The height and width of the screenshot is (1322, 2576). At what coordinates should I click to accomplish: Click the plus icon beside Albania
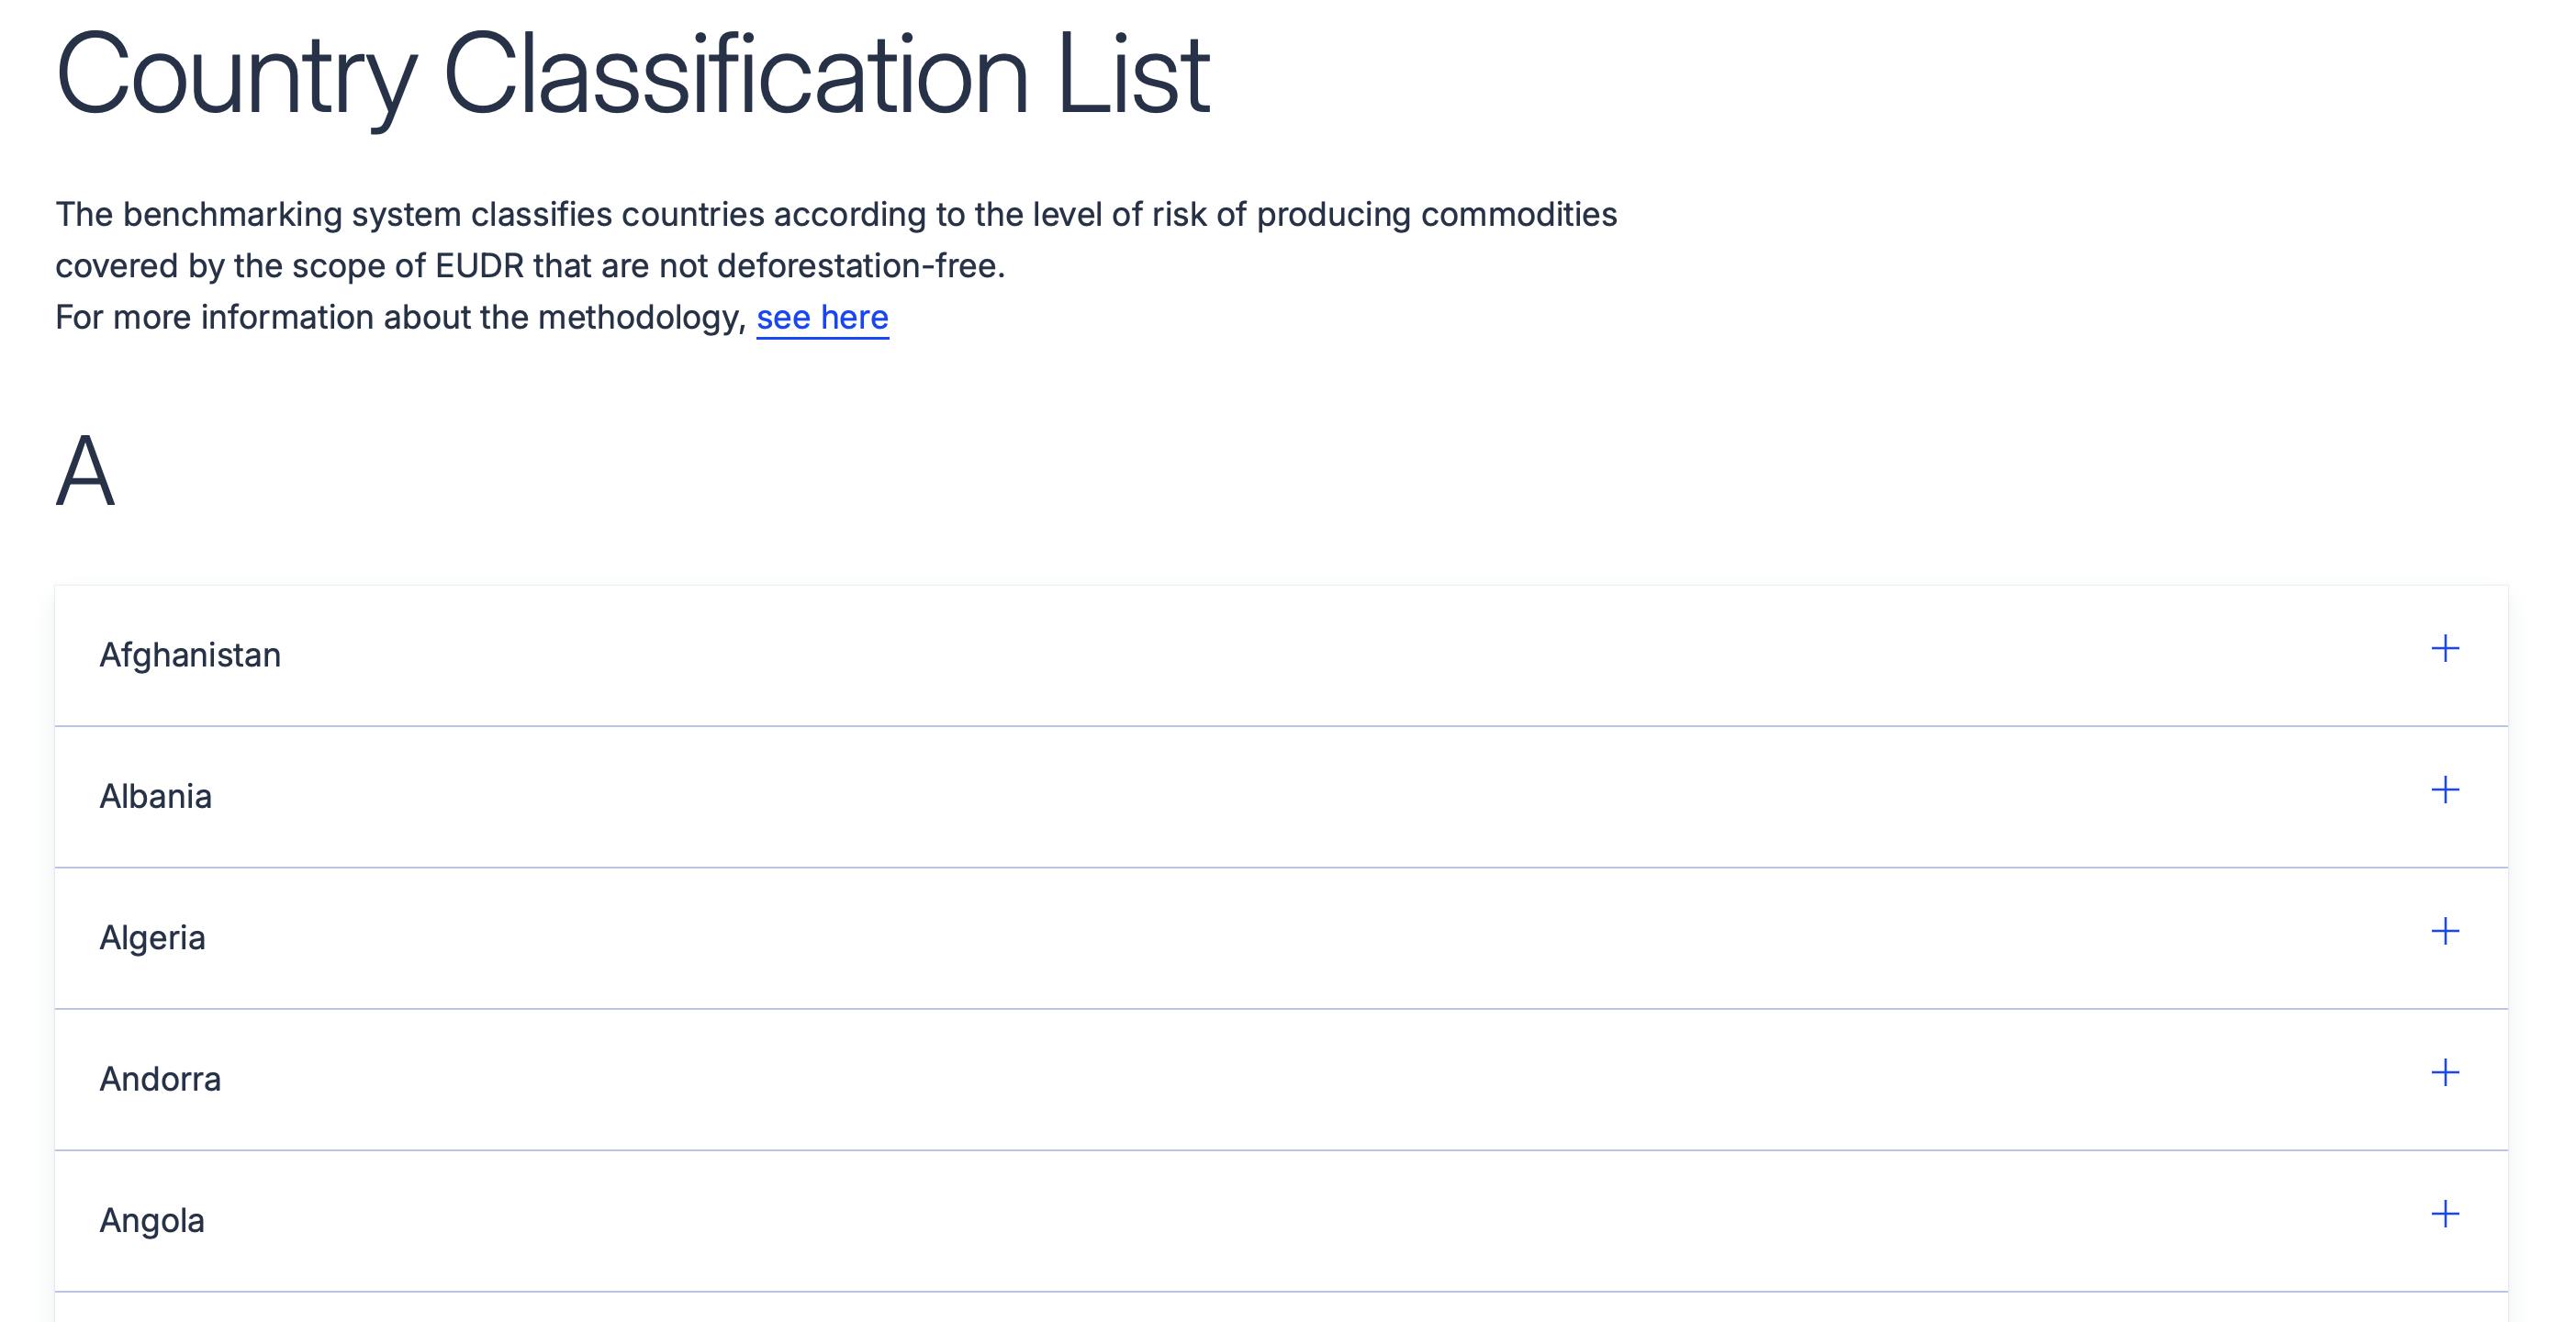[2444, 791]
